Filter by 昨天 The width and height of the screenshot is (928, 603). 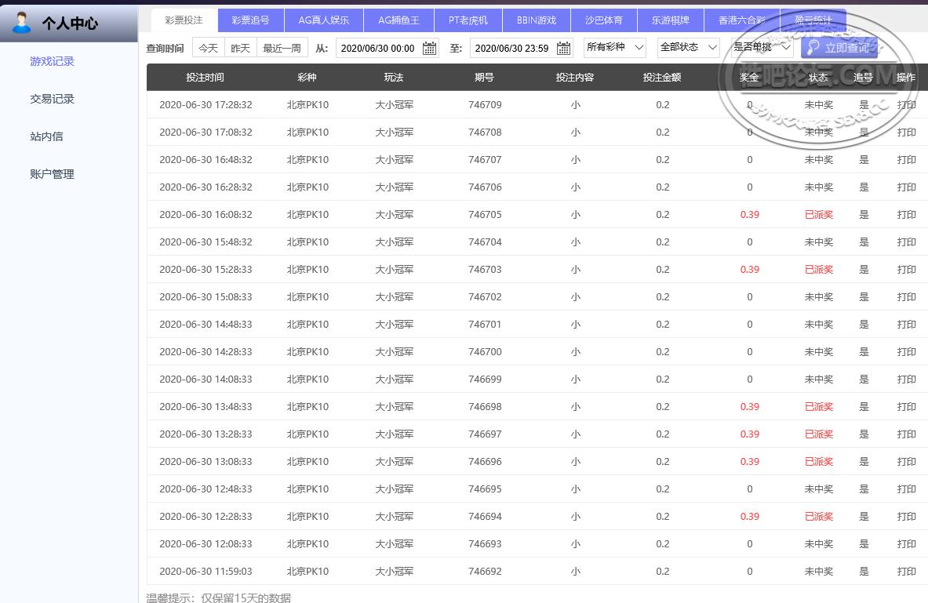pyautogui.click(x=240, y=48)
